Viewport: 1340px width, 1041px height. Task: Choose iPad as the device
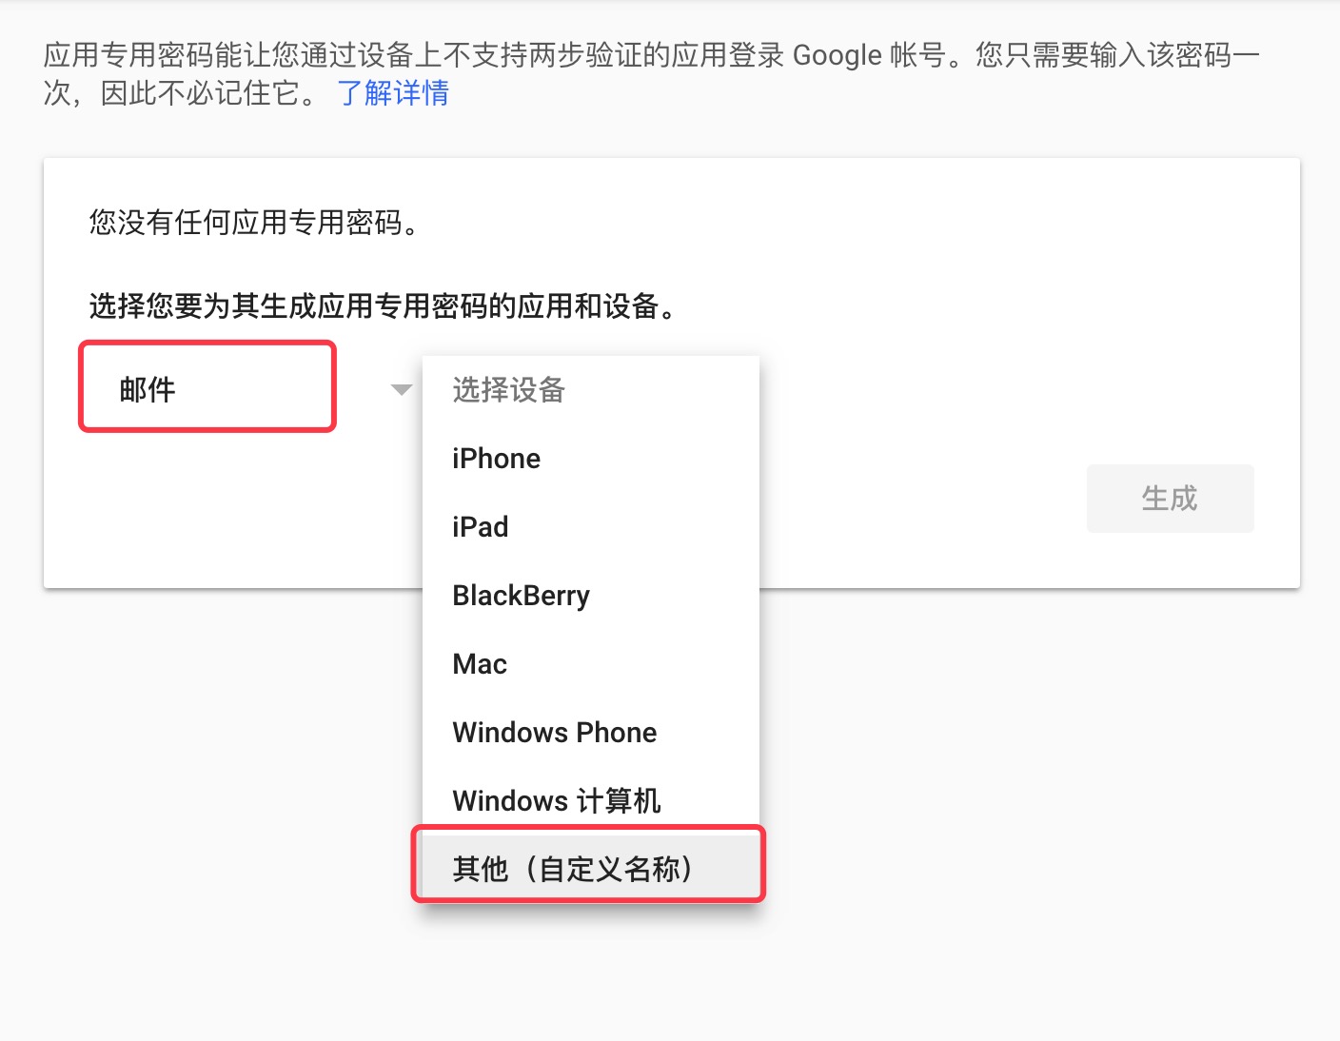pyautogui.click(x=481, y=527)
